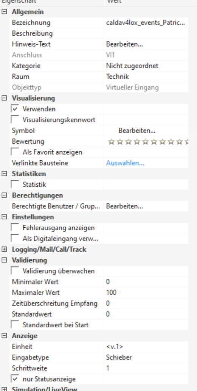Enable Validierung überwachen checkbox

(15, 271)
